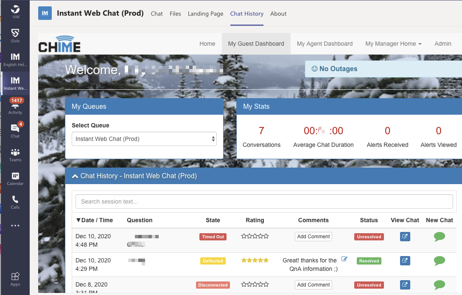Open Calls in Teams sidebar

(x=15, y=202)
